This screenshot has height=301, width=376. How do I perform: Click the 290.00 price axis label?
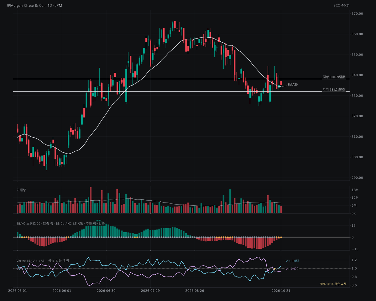click(x=358, y=178)
